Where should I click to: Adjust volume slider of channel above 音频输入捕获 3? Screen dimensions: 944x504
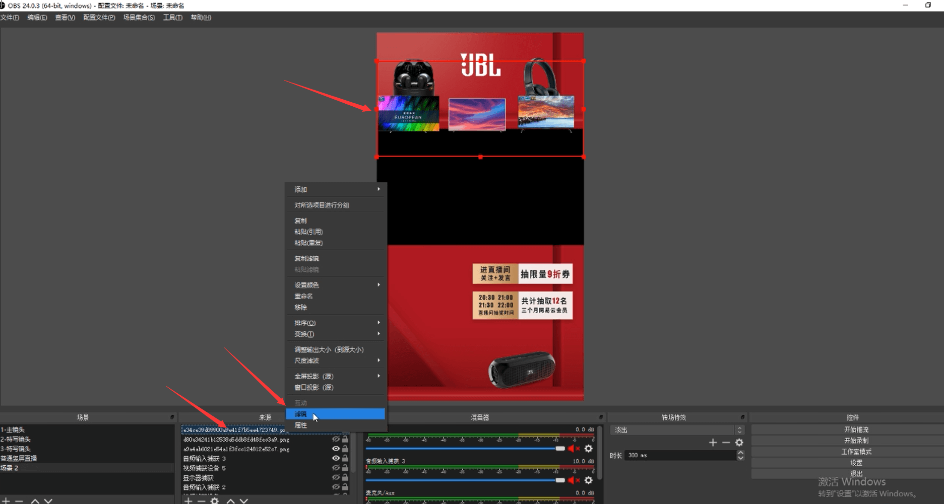click(x=465, y=448)
